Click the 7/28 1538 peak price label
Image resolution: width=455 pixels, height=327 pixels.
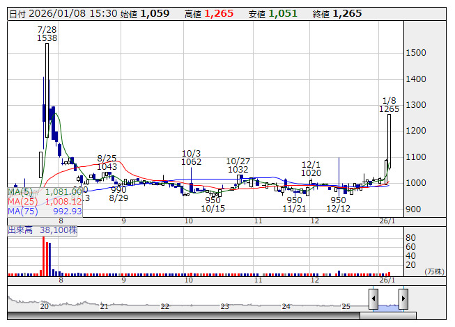click(47, 34)
